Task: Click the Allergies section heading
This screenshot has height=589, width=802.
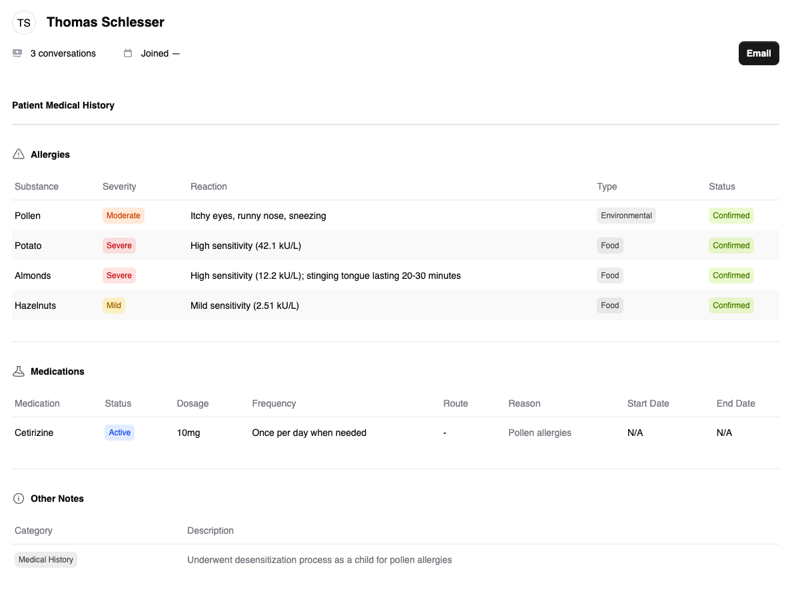Action: pyautogui.click(x=50, y=154)
